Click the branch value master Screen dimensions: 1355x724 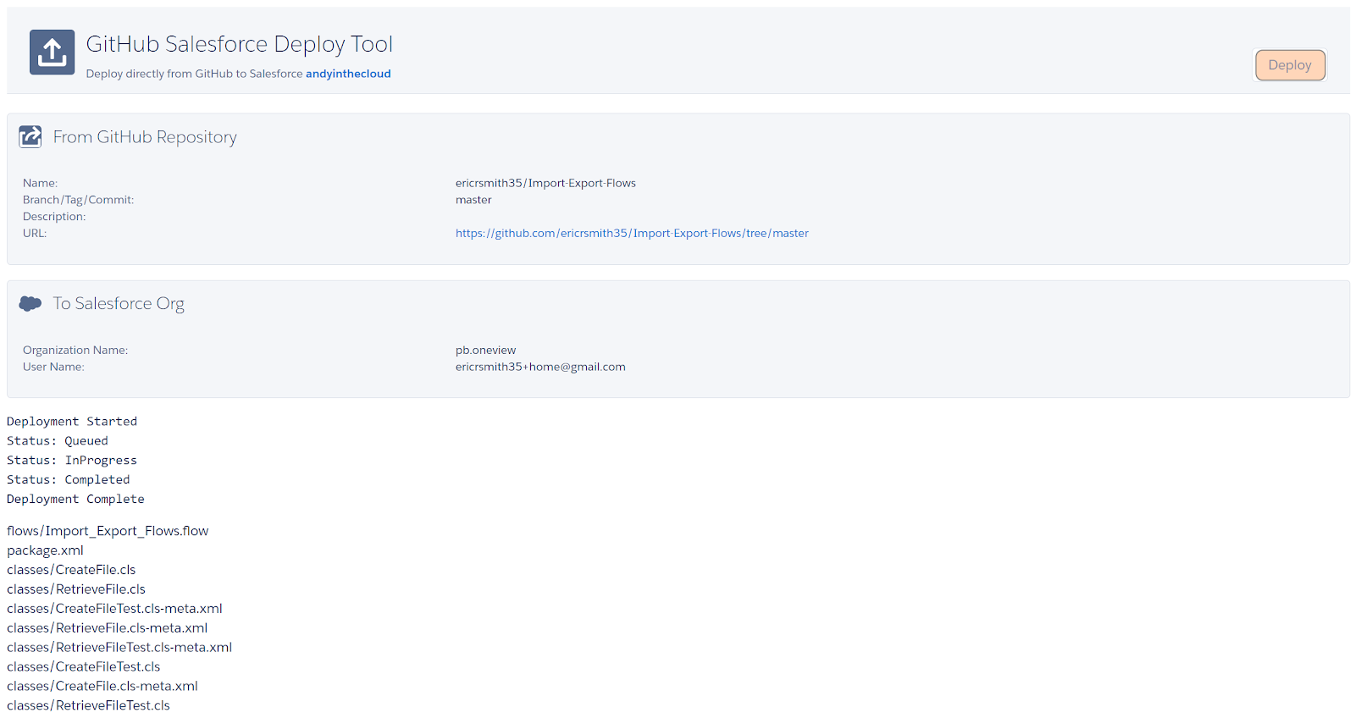pyautogui.click(x=473, y=200)
